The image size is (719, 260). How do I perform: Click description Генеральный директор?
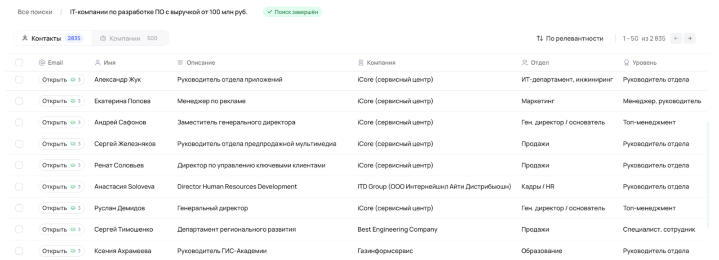(x=213, y=208)
